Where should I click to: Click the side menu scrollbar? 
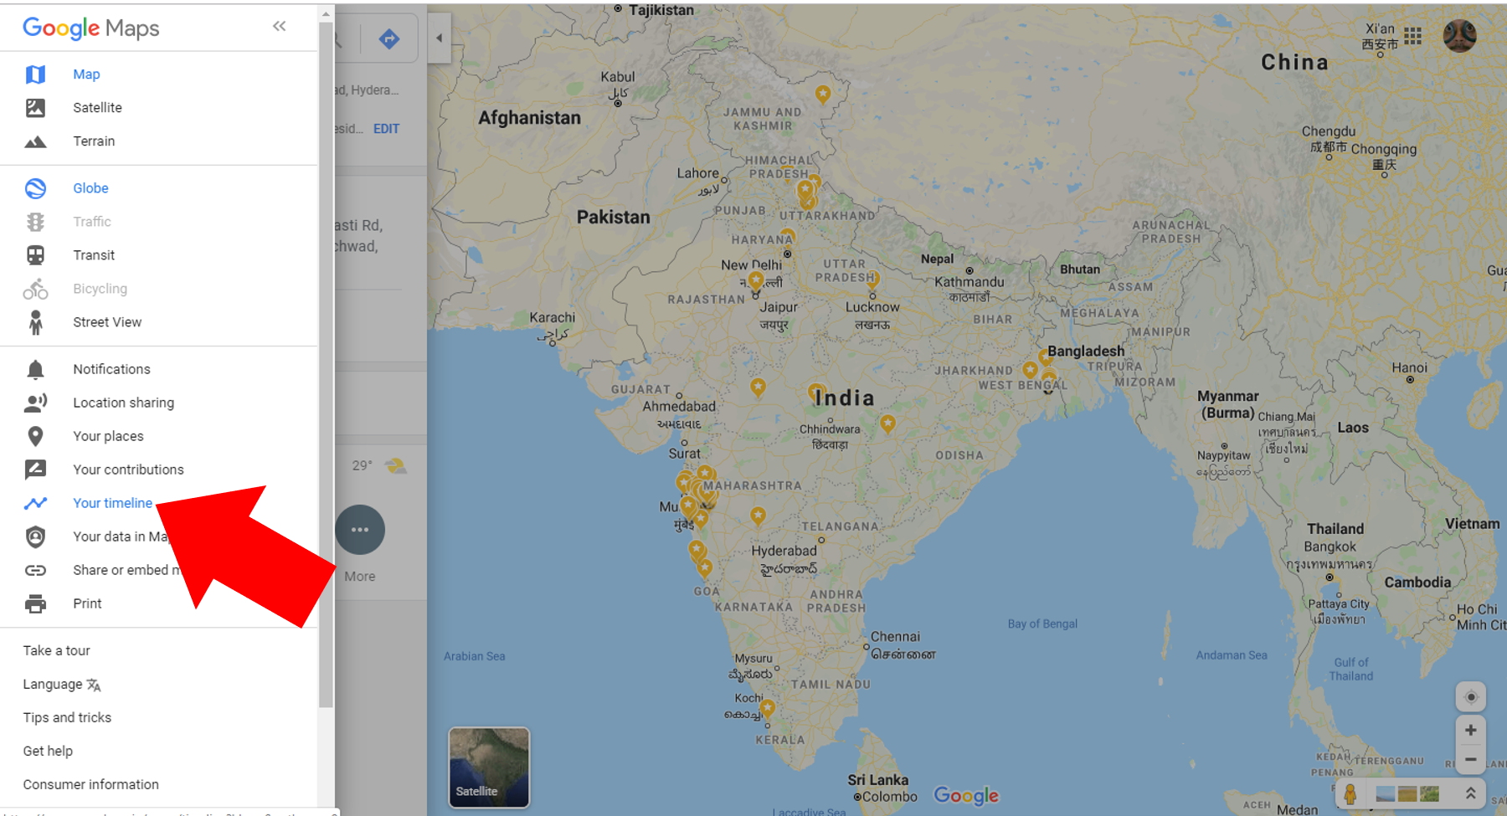tap(326, 364)
